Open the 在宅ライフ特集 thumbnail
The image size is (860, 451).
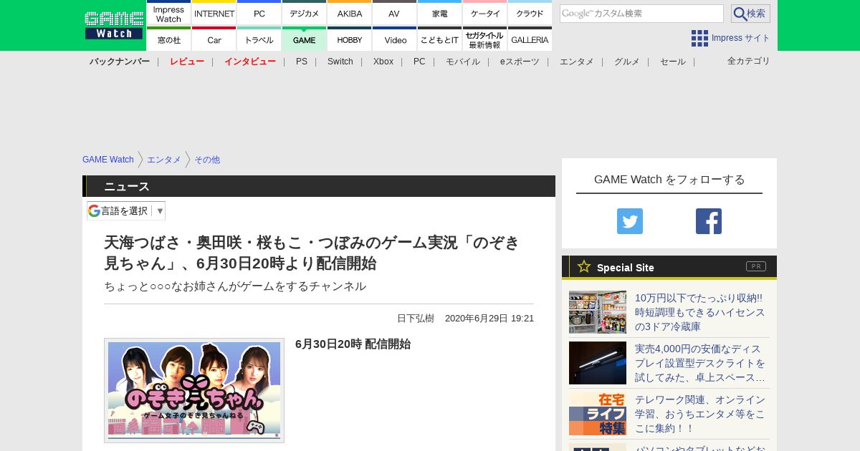tap(598, 414)
